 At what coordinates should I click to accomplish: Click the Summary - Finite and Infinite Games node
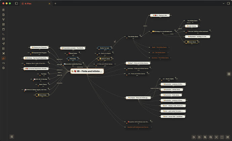point(138,68)
